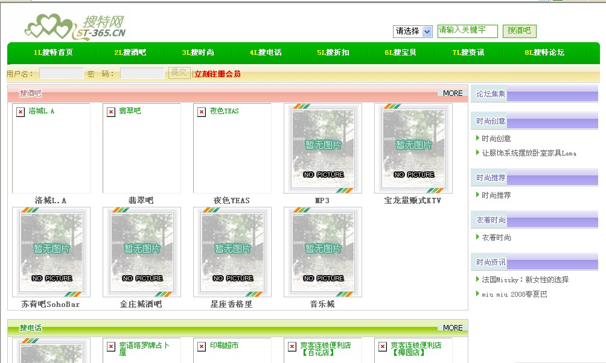Click the 金庄城酒吧 caption text
The width and height of the screenshot is (606, 363).
[x=141, y=305]
